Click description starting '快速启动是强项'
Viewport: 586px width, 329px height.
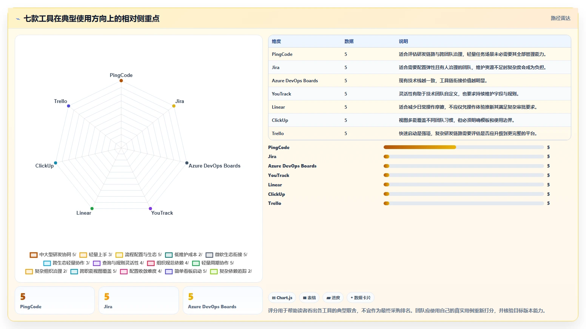tap(468, 134)
